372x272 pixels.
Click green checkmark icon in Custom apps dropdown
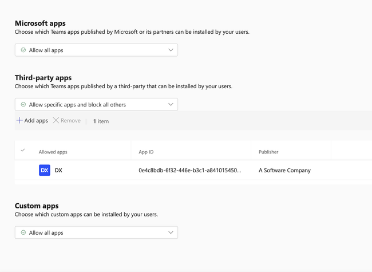[23, 233]
